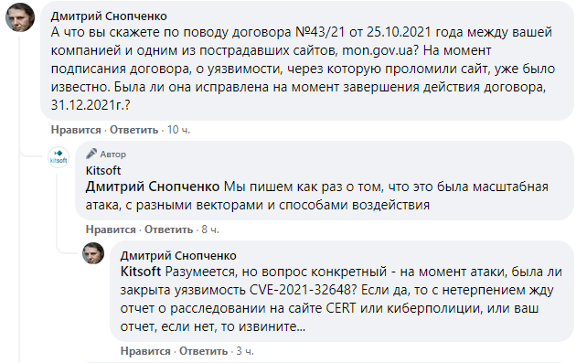Open Дмитрий Снопченко's avatar on the top comment

point(20,17)
